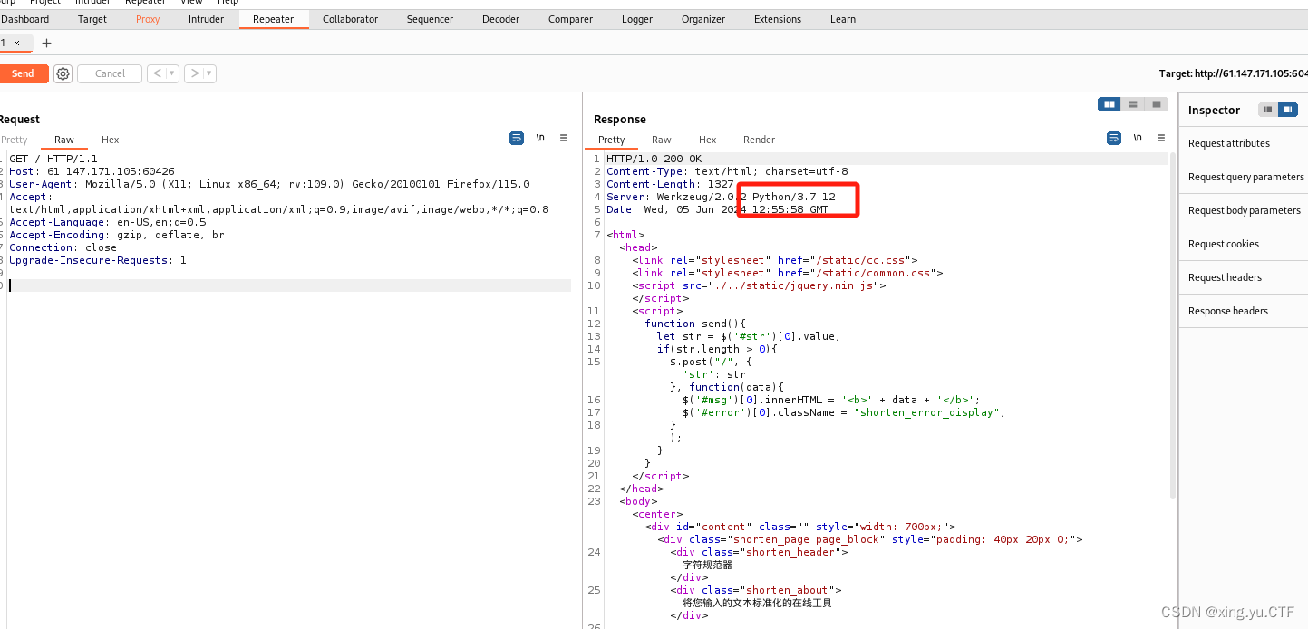Switch Request view to Raw

64,140
